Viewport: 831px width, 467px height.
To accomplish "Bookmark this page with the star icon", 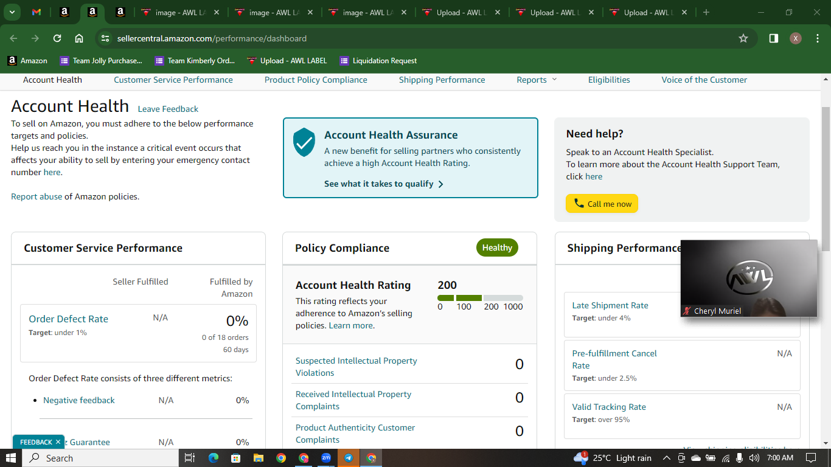I will (743, 38).
